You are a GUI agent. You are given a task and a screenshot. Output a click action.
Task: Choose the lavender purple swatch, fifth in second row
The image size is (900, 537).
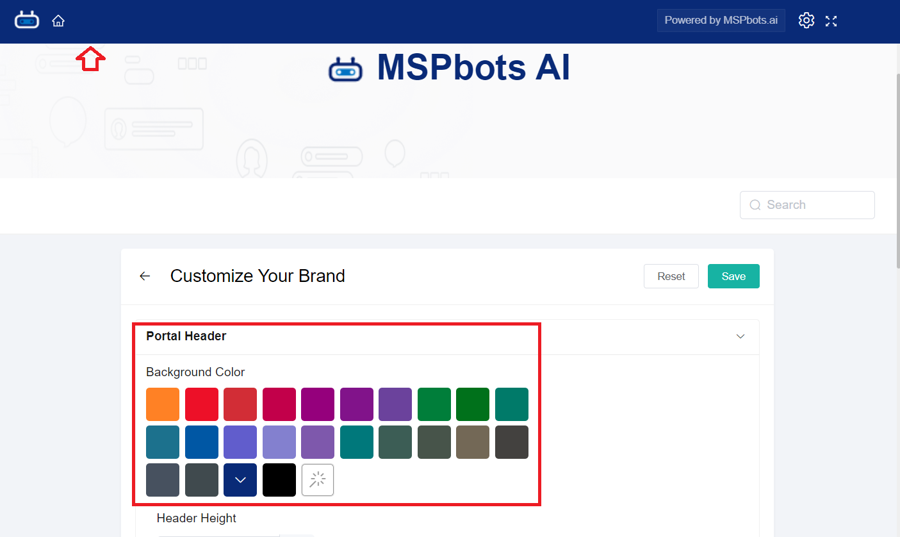click(318, 442)
